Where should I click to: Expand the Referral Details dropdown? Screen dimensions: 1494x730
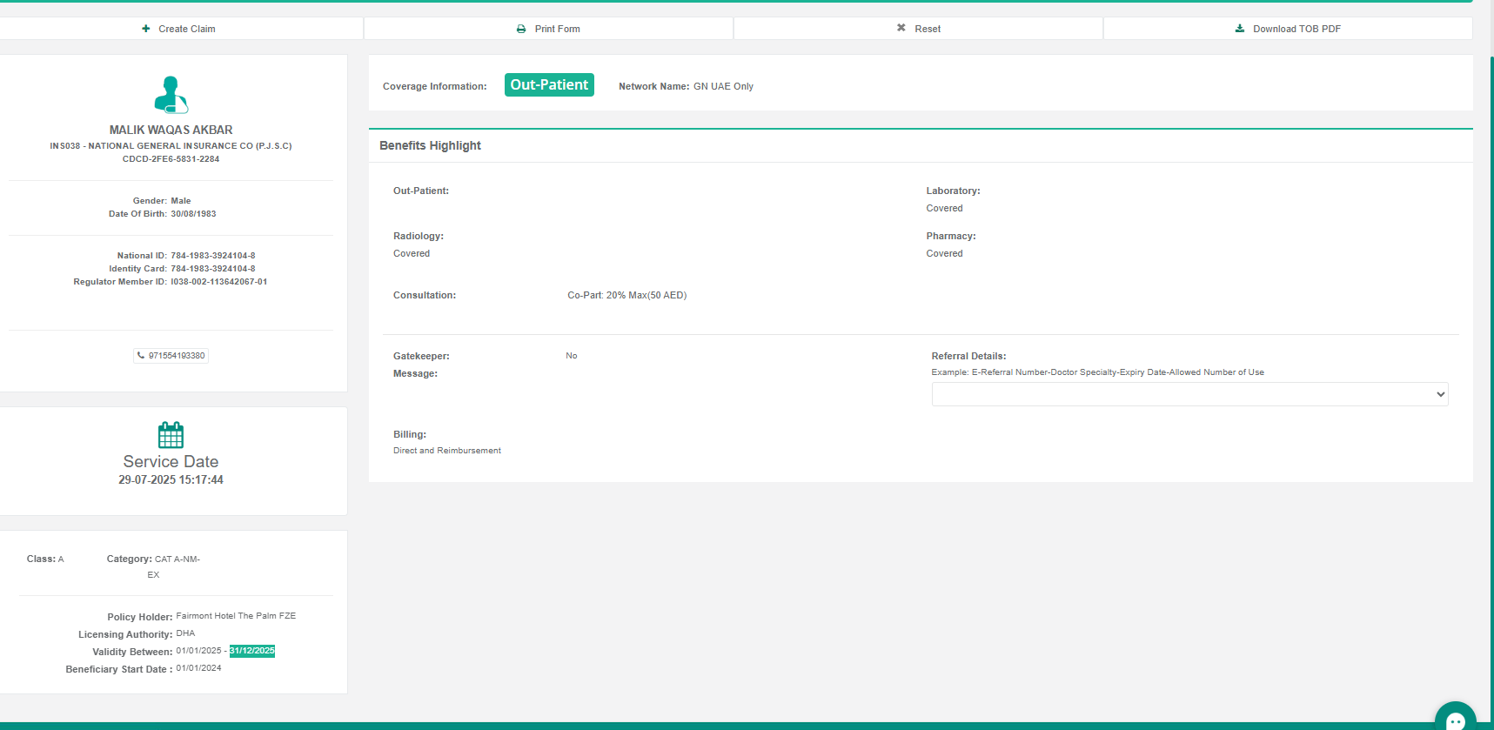(x=1189, y=394)
